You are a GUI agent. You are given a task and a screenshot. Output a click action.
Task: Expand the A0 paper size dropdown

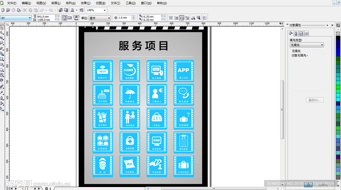pyautogui.click(x=30, y=18)
